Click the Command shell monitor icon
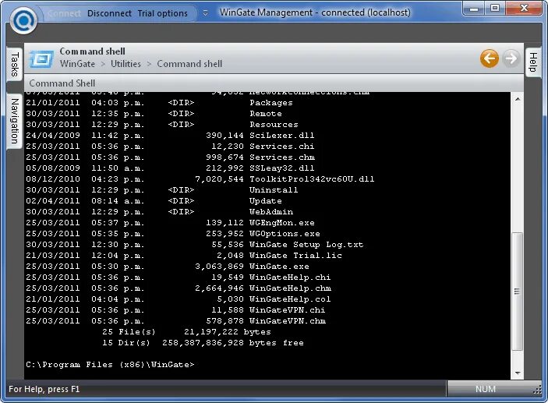The image size is (548, 403). pos(41,58)
